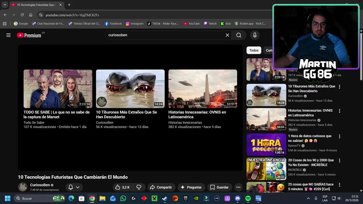
Task: Close the current YouTube browser tab
Action: tap(60, 5)
